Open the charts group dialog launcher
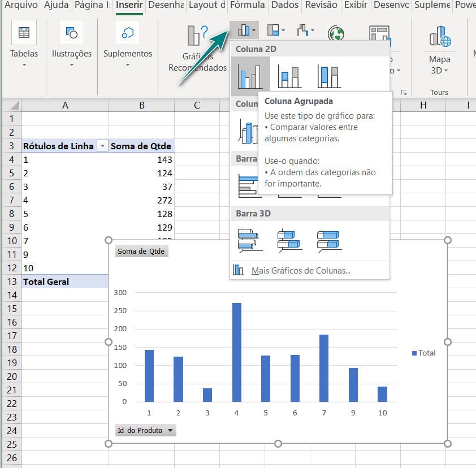Screen dimensions: 476x468 [404, 92]
